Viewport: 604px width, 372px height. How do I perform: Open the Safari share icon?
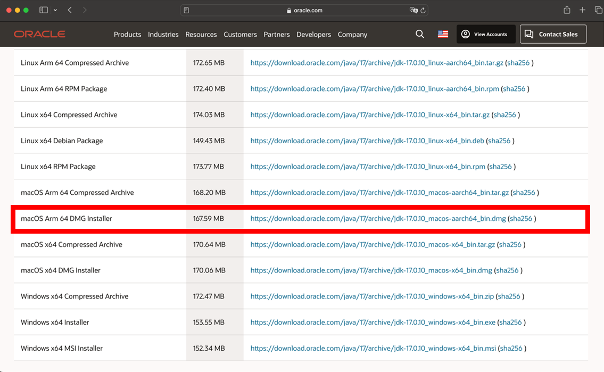click(567, 10)
